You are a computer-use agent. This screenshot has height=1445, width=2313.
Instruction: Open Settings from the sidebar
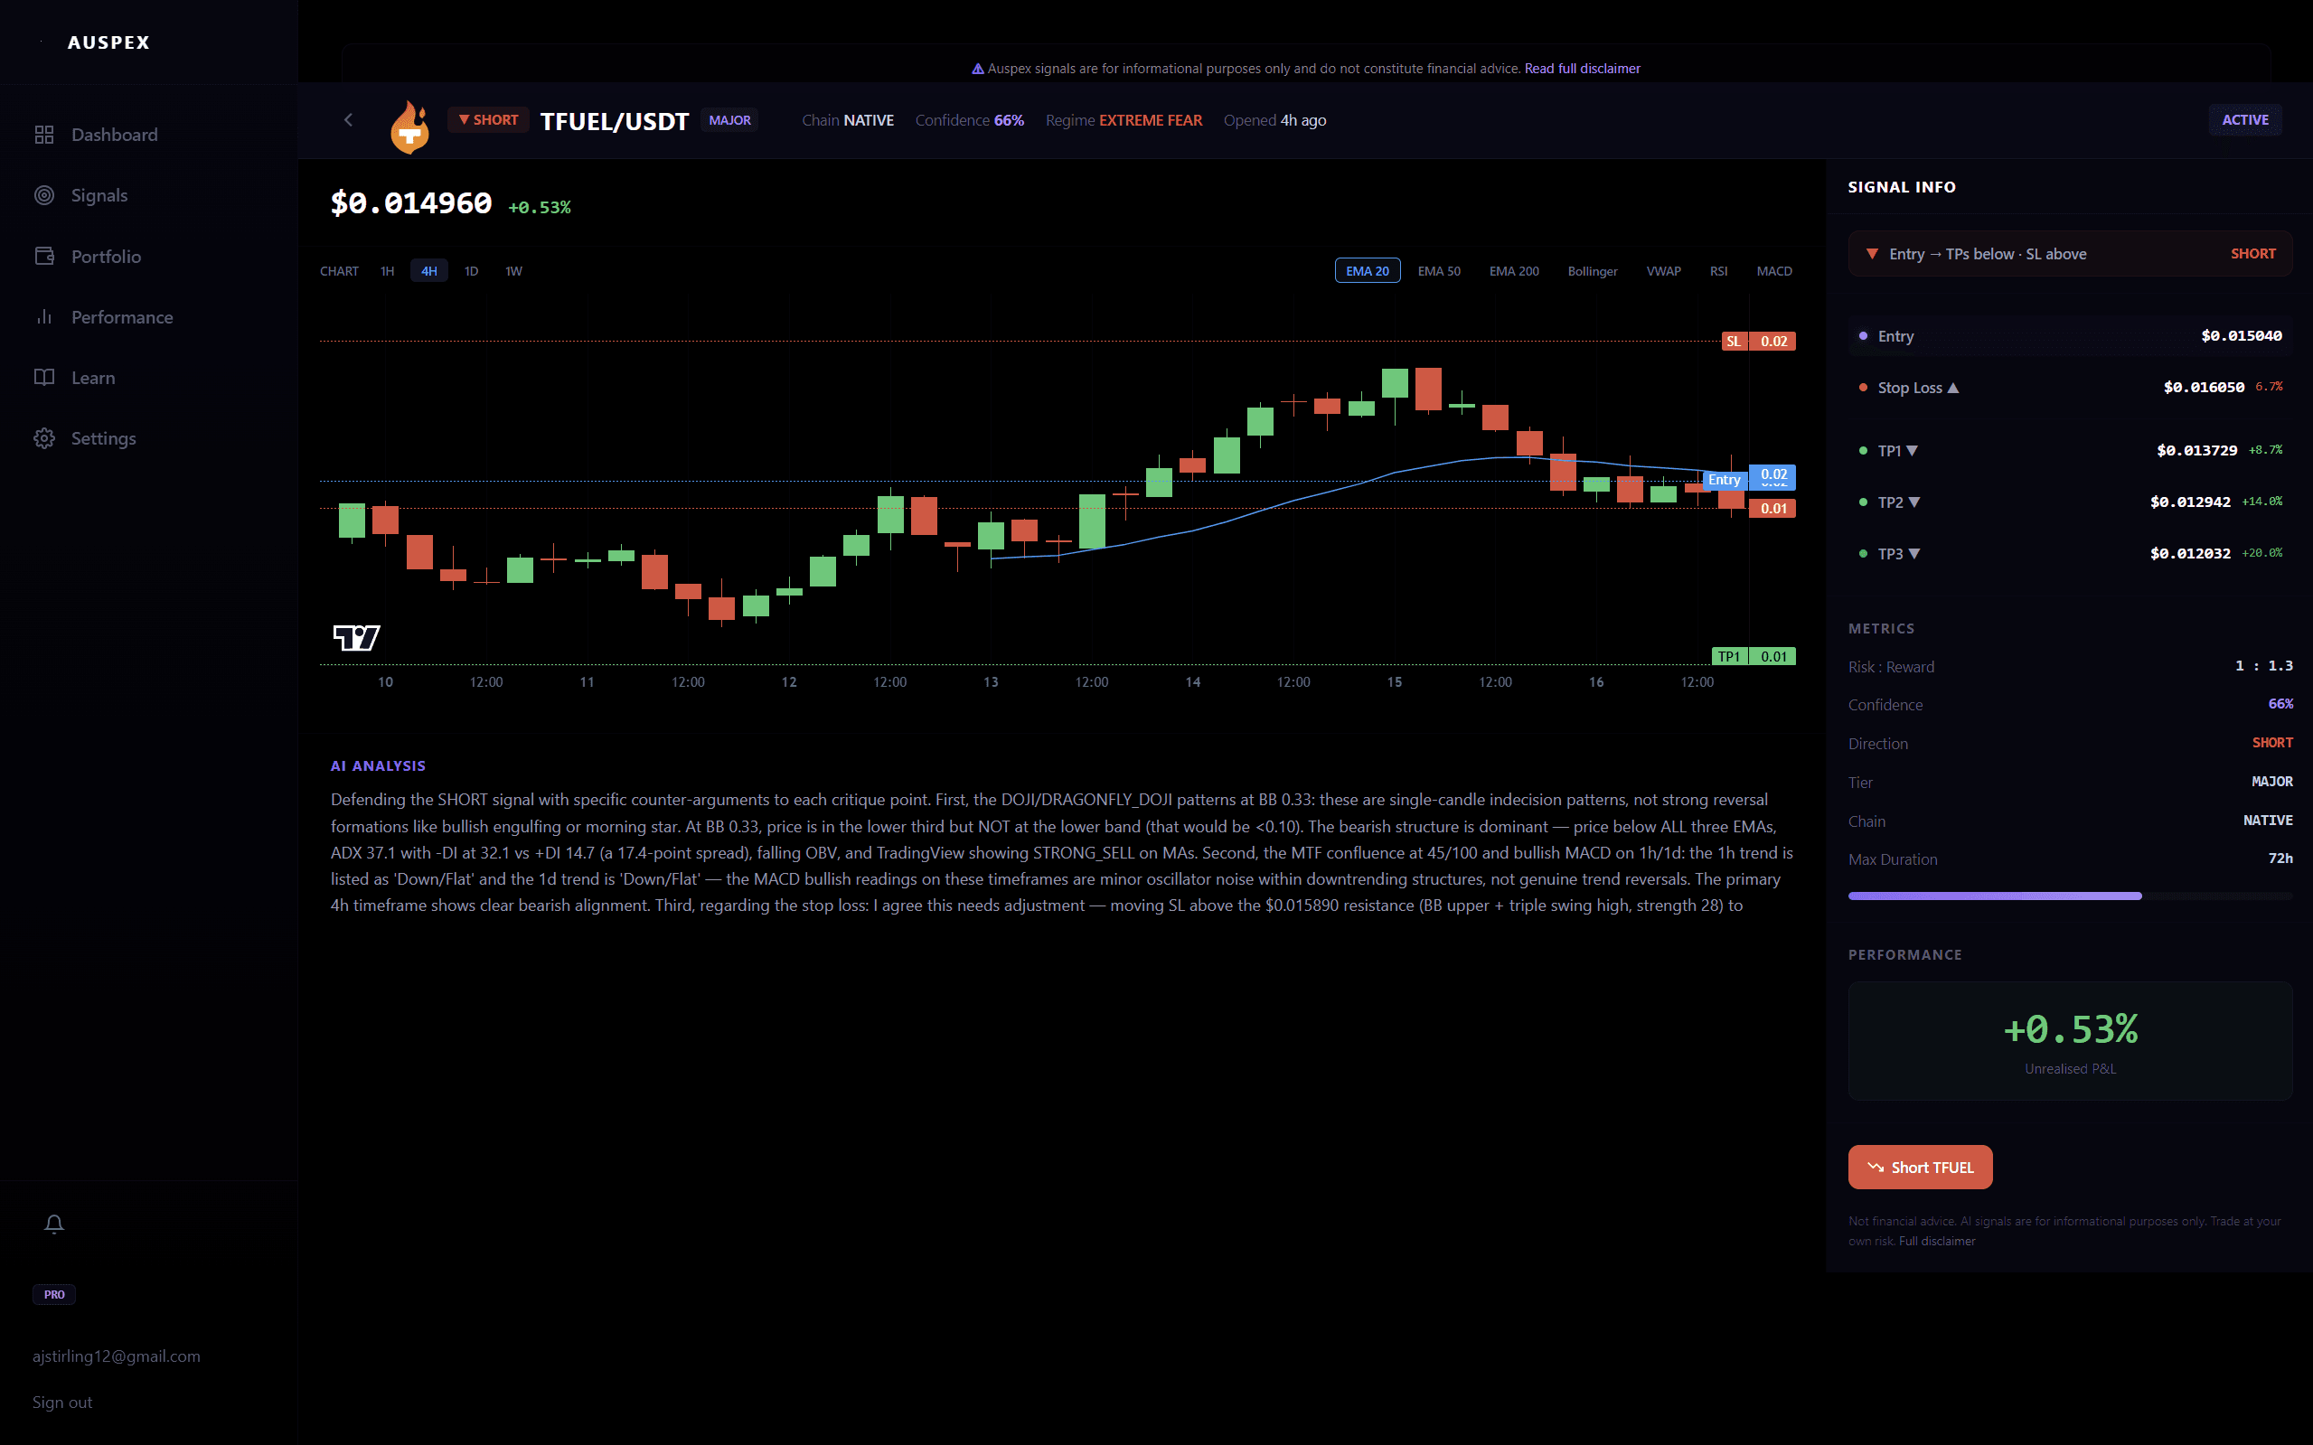[x=103, y=437]
